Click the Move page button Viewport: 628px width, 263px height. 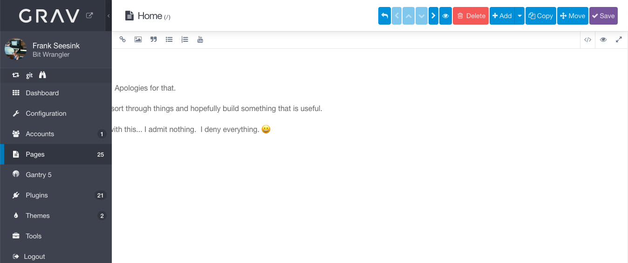coord(573,16)
